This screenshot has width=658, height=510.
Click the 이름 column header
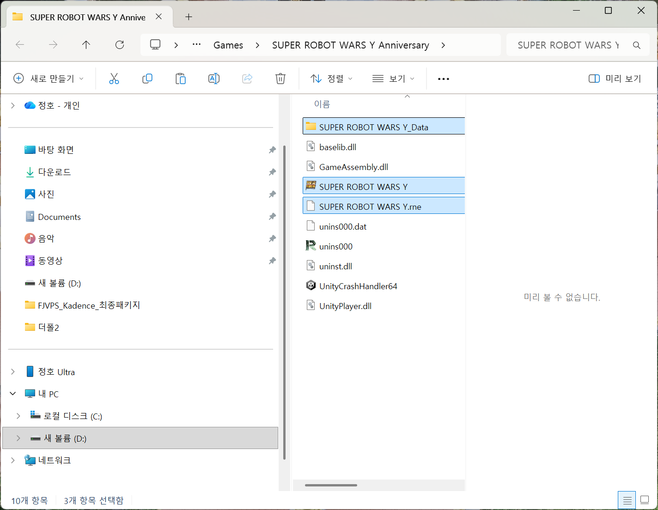[x=322, y=104]
